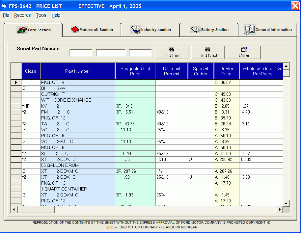This screenshot has width=301, height=233.
Task: Click the Special Codes column header
Action: click(x=201, y=71)
